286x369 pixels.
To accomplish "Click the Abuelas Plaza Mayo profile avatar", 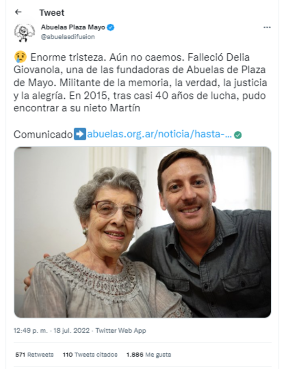I will tap(24, 32).
